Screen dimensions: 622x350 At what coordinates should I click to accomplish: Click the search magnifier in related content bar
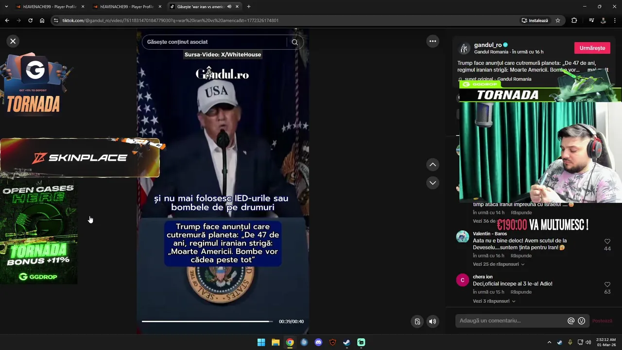tap(294, 42)
